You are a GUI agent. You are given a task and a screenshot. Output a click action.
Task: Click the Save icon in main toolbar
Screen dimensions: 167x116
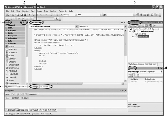(x=22, y=15)
